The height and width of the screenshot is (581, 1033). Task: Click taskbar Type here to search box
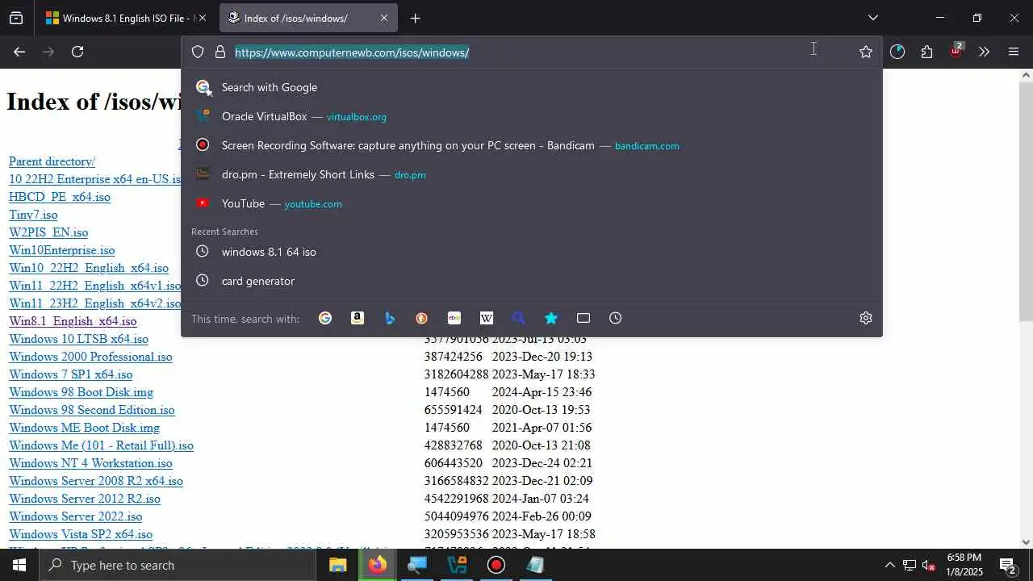178,565
